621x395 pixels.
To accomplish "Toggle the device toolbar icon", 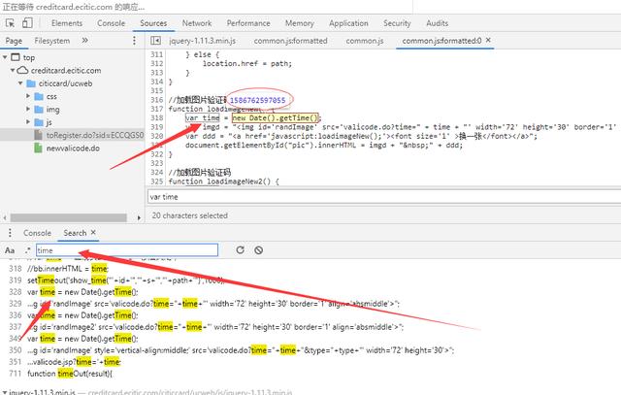I will point(27,23).
